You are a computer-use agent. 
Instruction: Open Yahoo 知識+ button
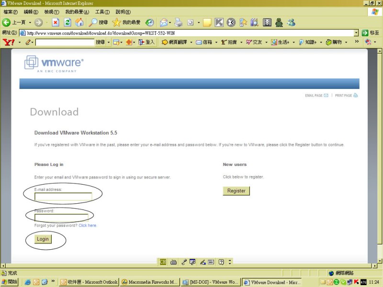[308, 42]
